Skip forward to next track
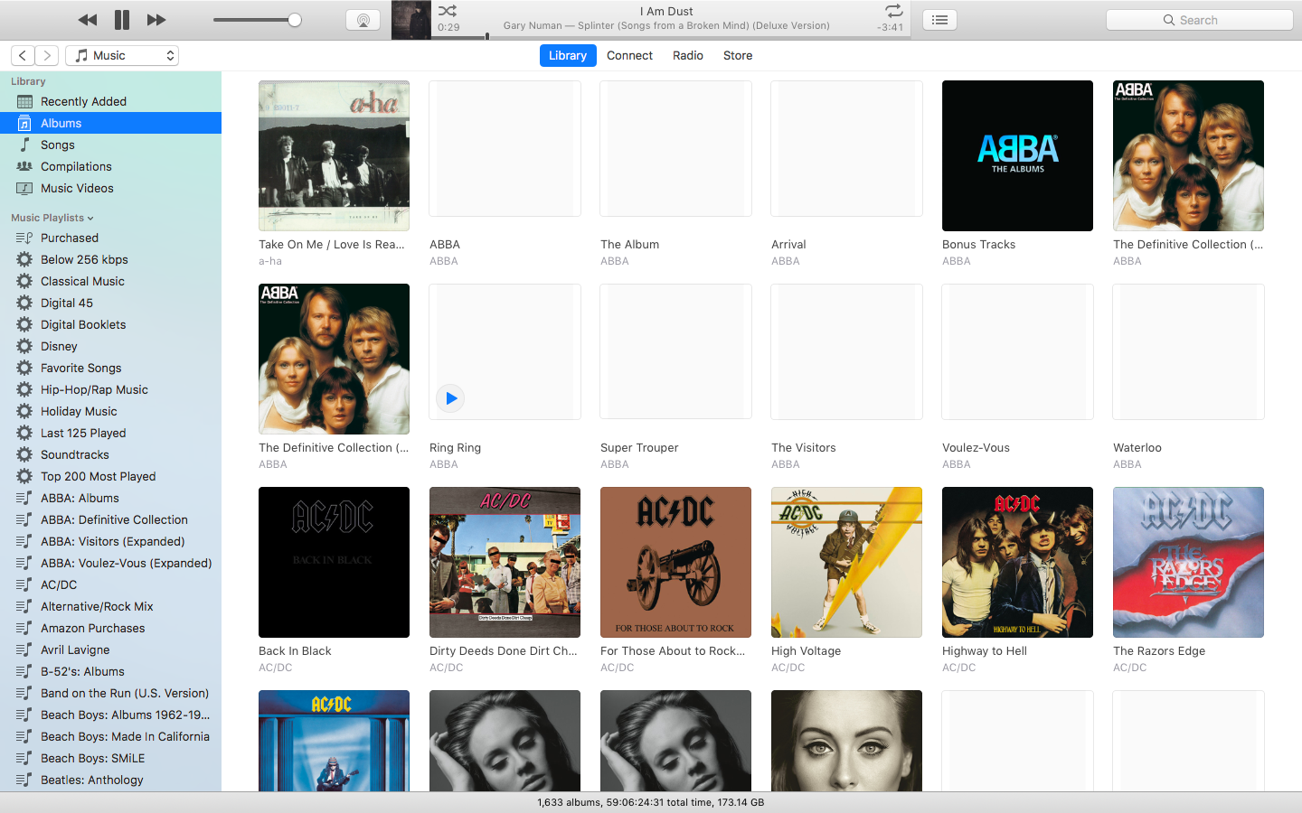 [x=156, y=20]
